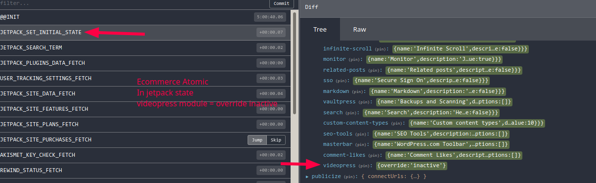The image size is (596, 183).
Task: Pin the custom-content-types key
Action: 398,123
